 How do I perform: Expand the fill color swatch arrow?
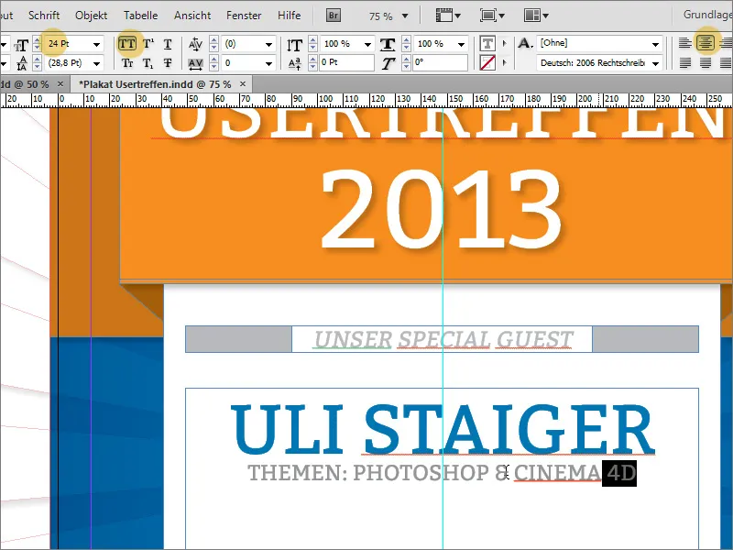[505, 43]
